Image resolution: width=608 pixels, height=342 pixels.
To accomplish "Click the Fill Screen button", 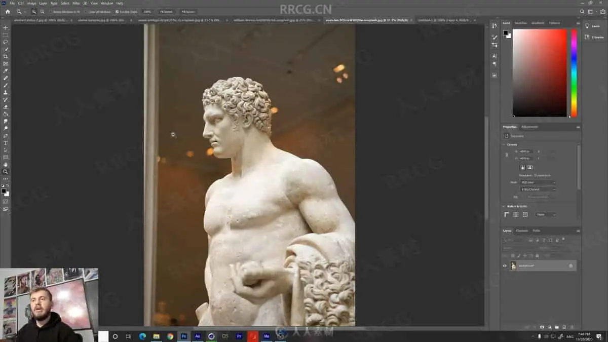I will click(188, 11).
